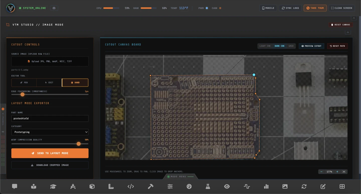Click SEND TO LAYOUT MODE button
This screenshot has height=194, width=361.
50,153
